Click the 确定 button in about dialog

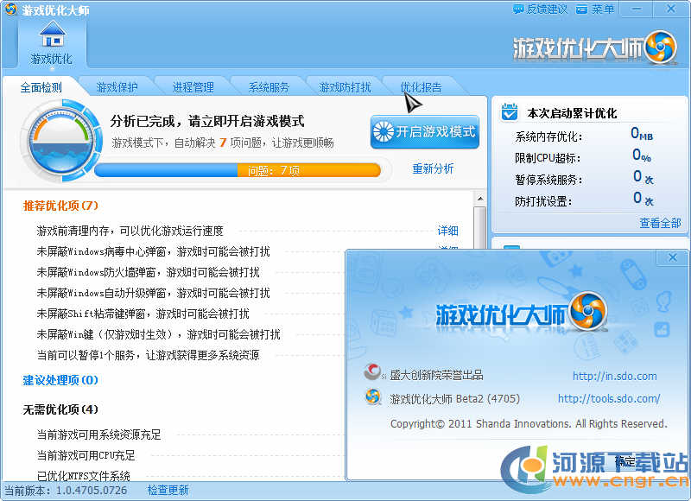624,461
